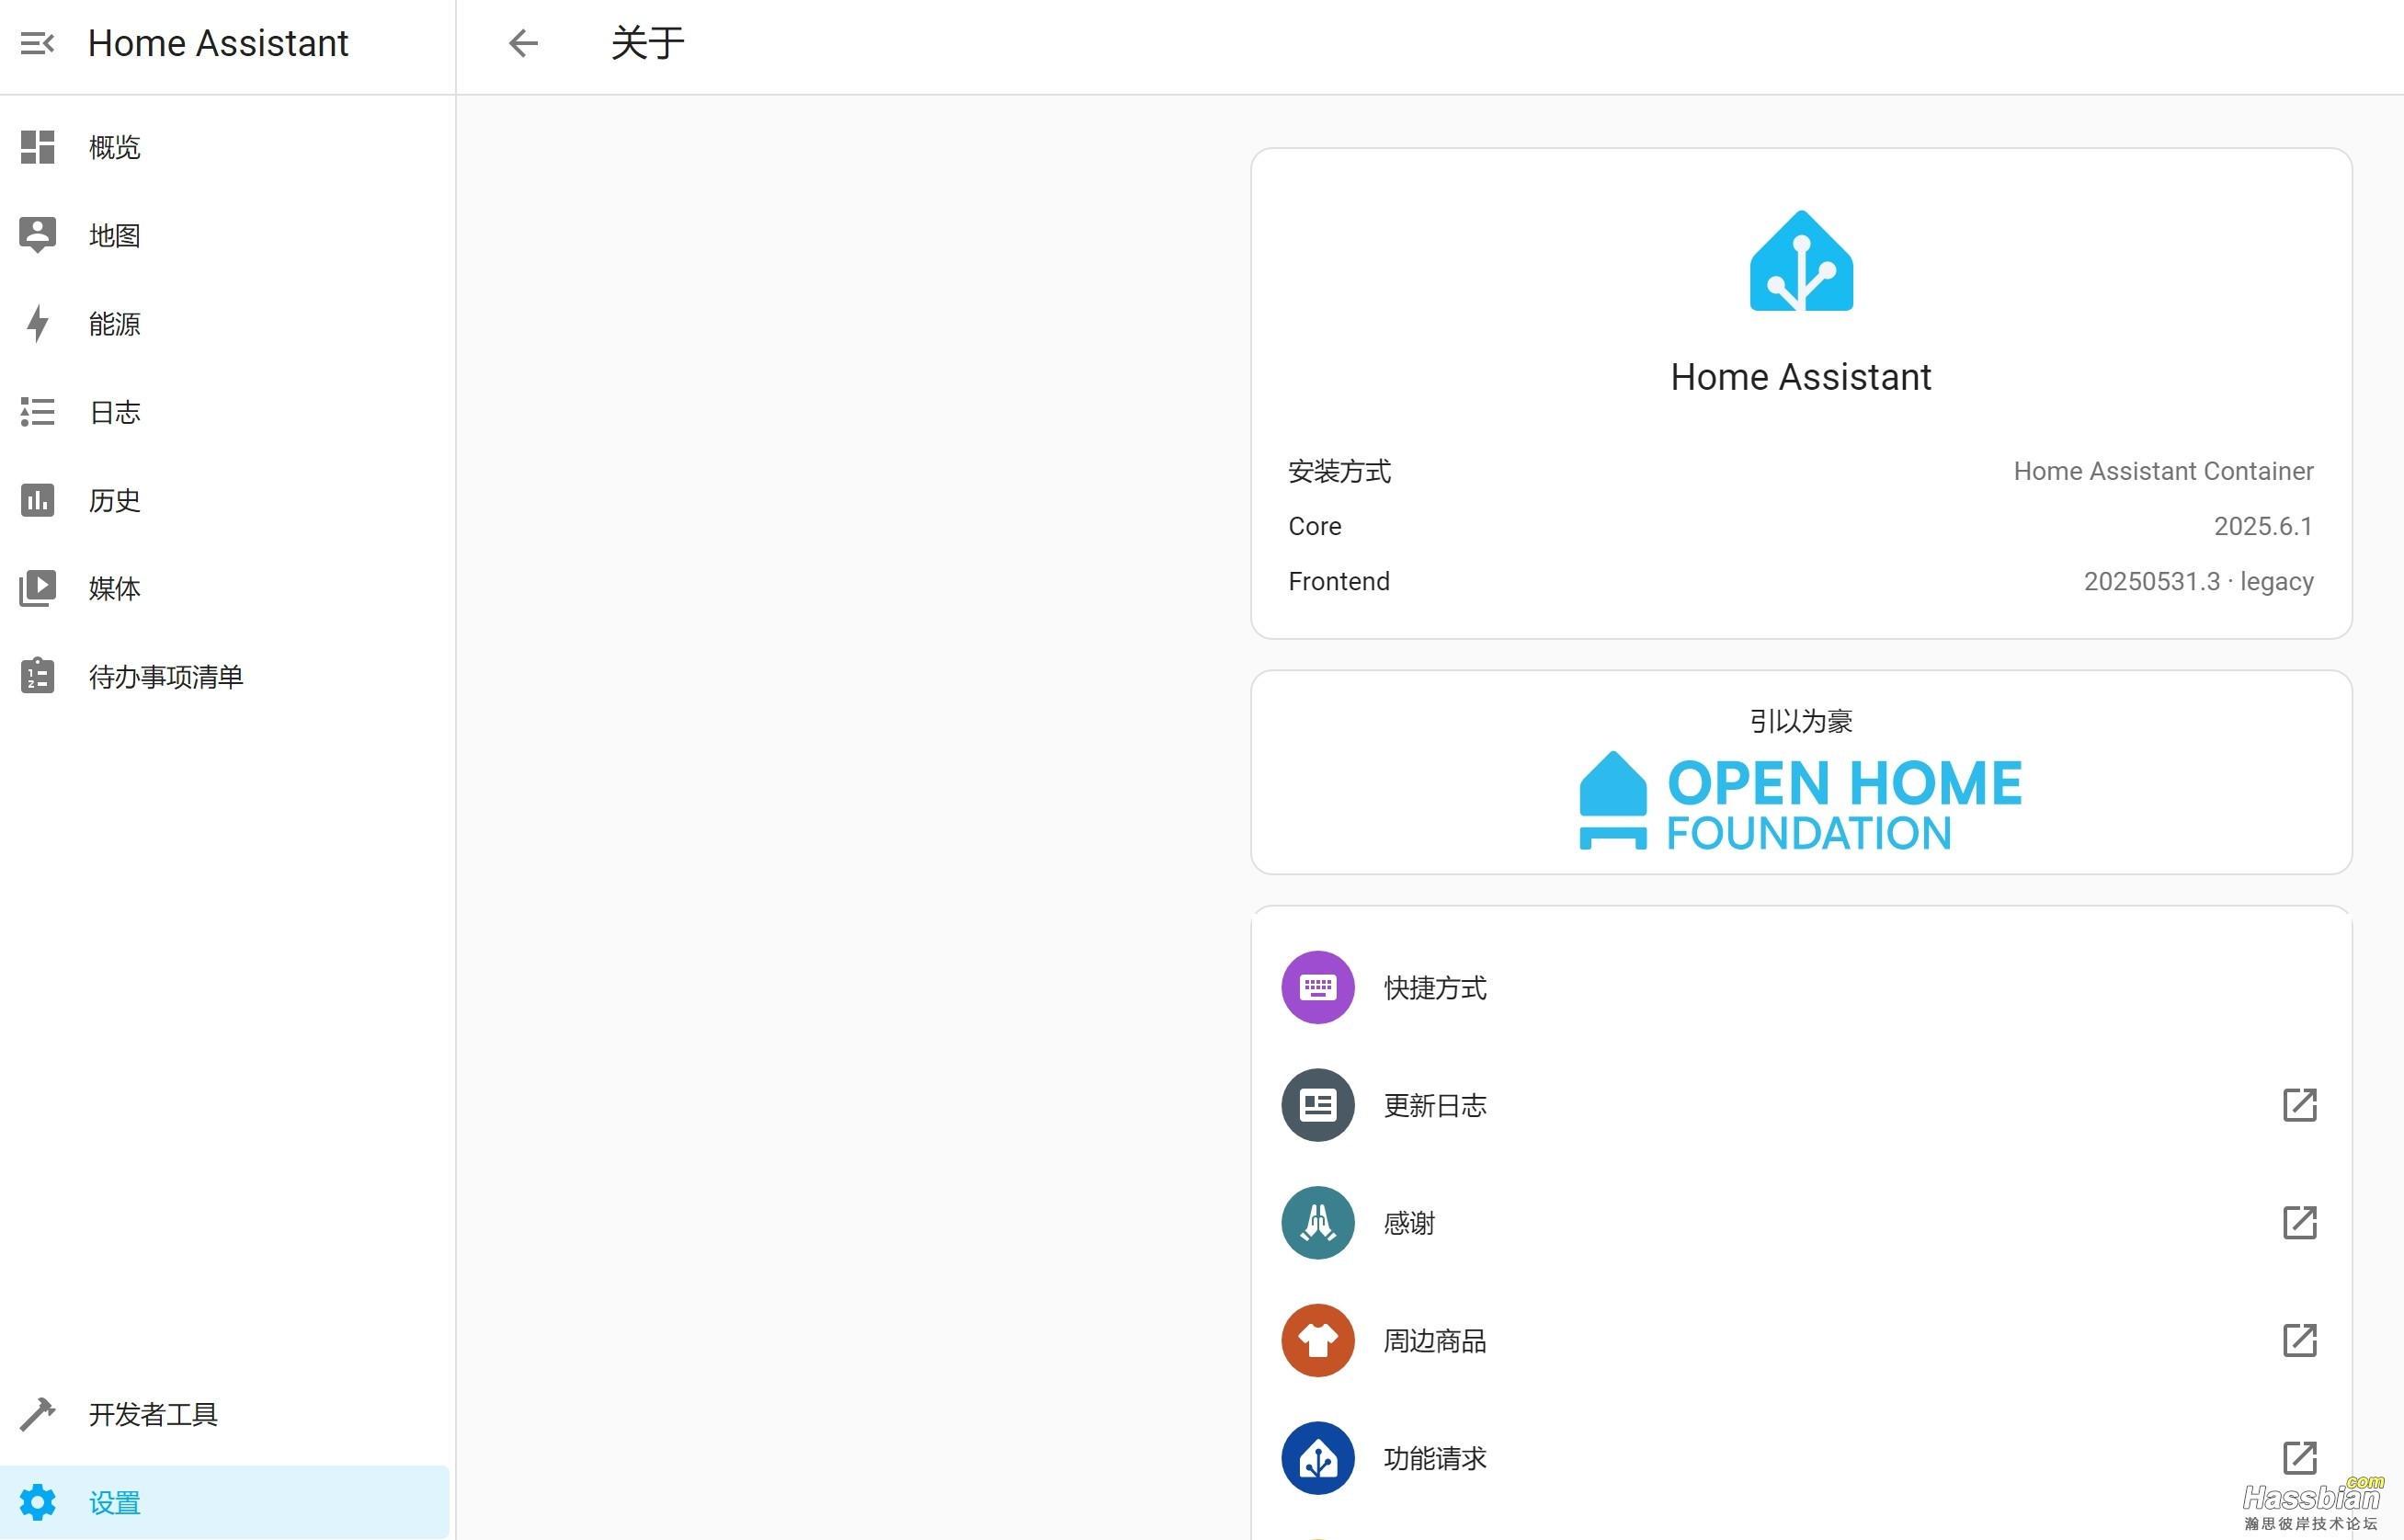
Task: Click the 媒体 play icon
Action: (x=38, y=588)
